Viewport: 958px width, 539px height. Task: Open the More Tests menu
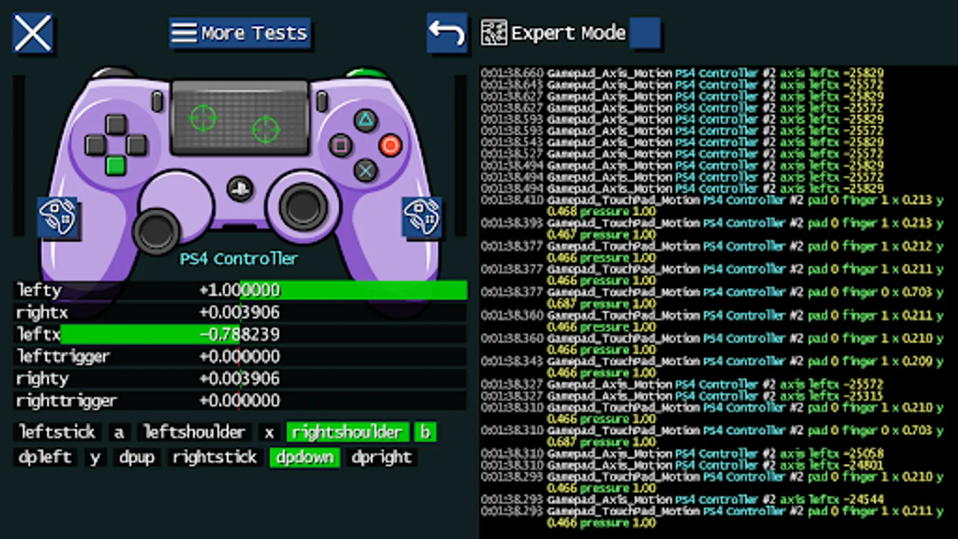point(239,33)
